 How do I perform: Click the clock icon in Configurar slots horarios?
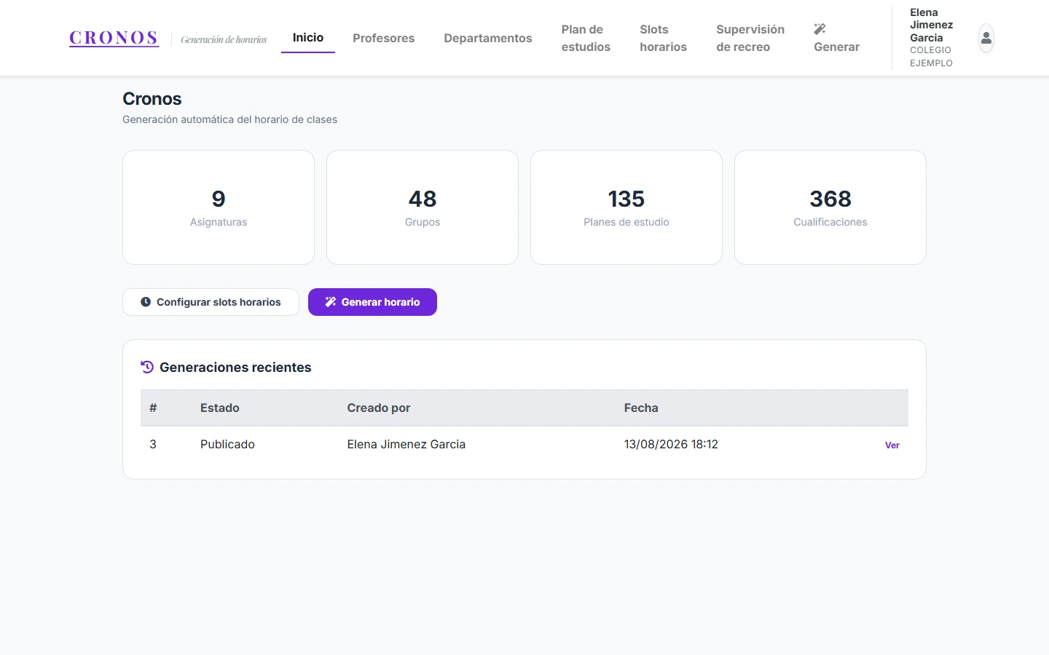point(146,302)
